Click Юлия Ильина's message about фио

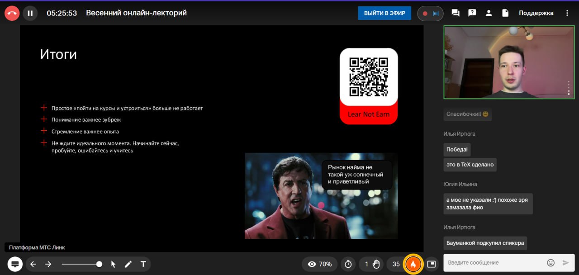tap(488, 204)
